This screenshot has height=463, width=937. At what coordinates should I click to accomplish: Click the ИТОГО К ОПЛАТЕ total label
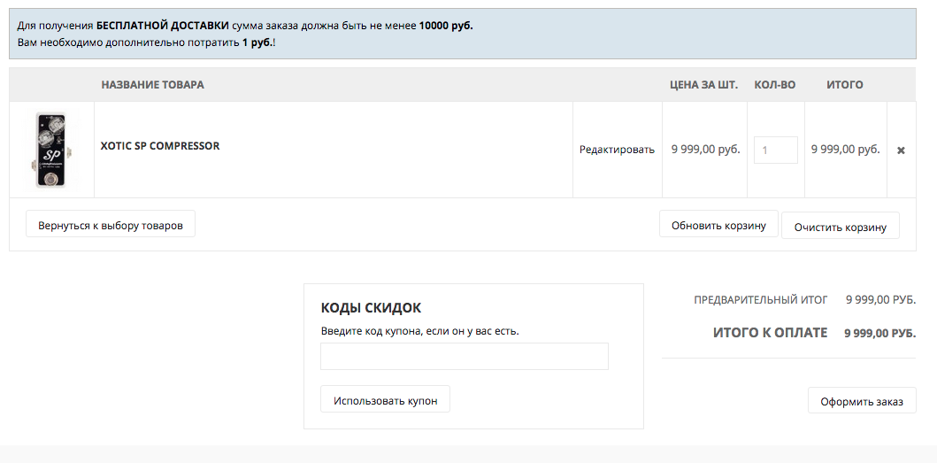[770, 333]
